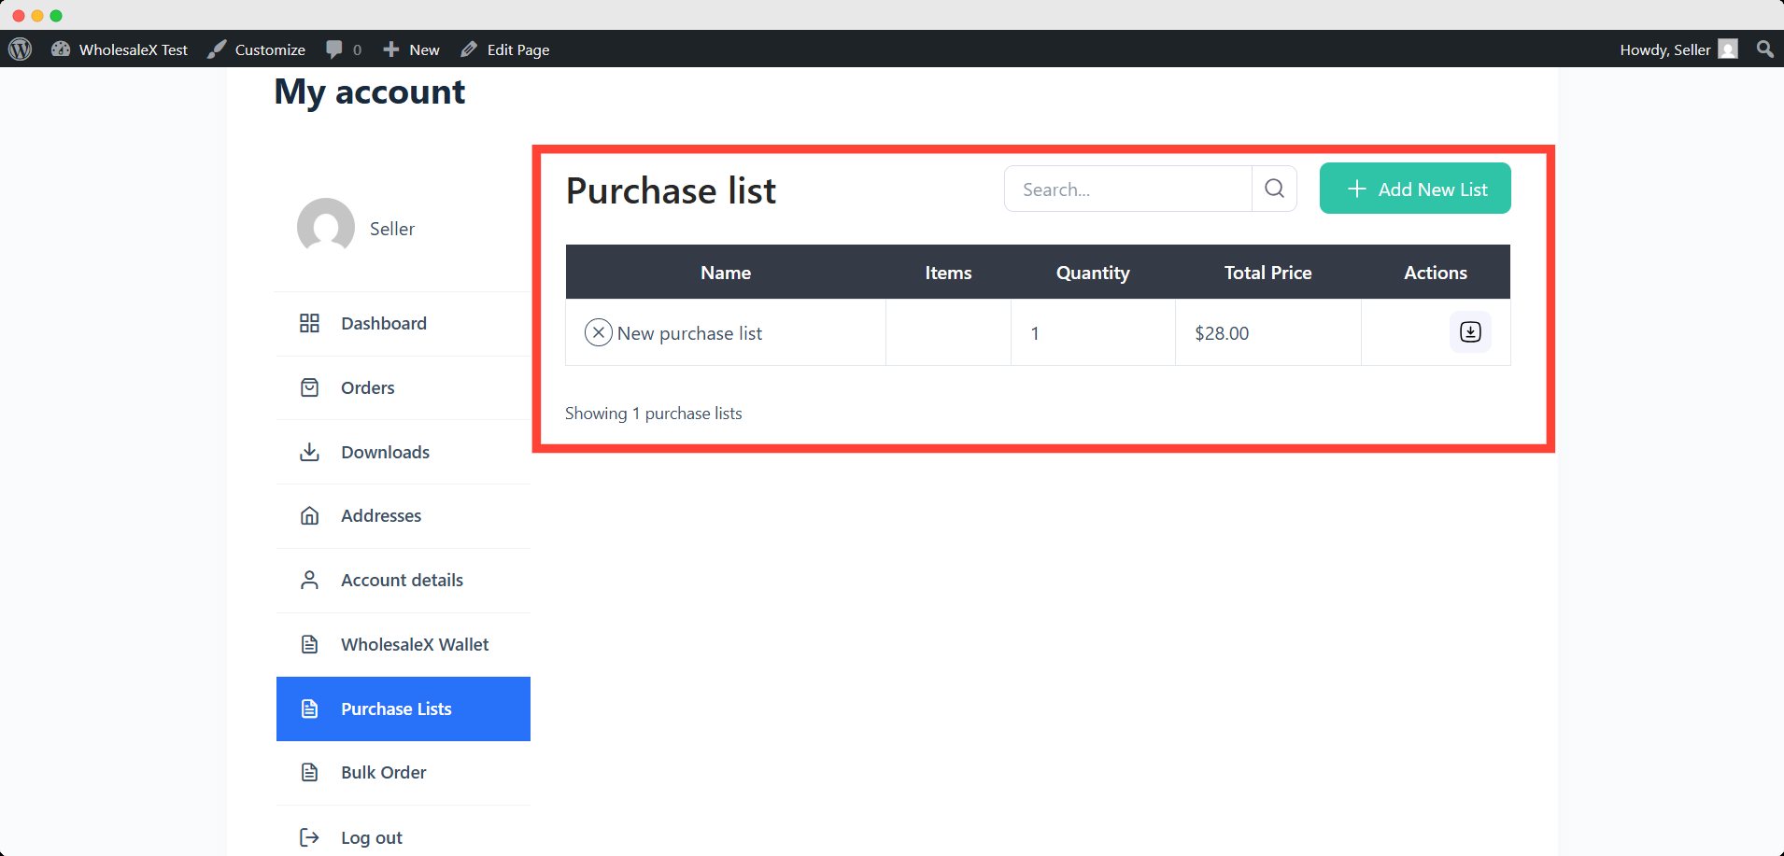Image resolution: width=1784 pixels, height=856 pixels.
Task: Click the Dashboard grid icon
Action: click(x=309, y=323)
